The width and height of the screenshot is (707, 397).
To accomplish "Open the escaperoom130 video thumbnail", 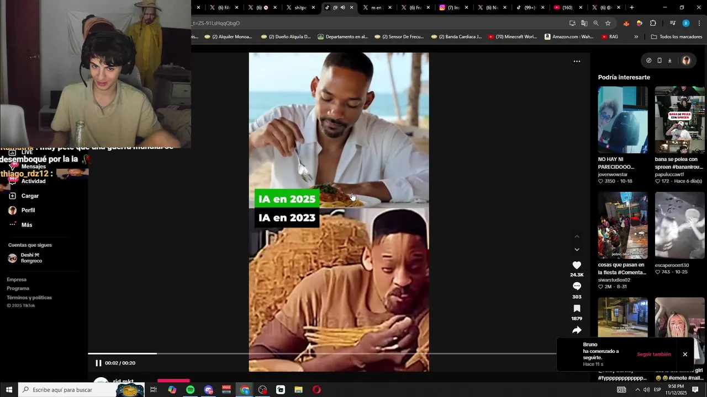I will pyautogui.click(x=679, y=226).
